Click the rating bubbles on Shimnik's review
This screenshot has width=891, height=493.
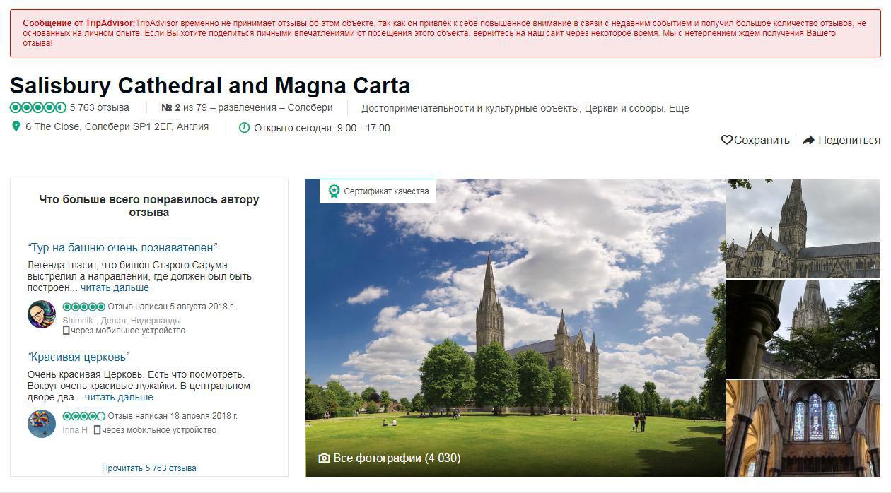coord(84,307)
